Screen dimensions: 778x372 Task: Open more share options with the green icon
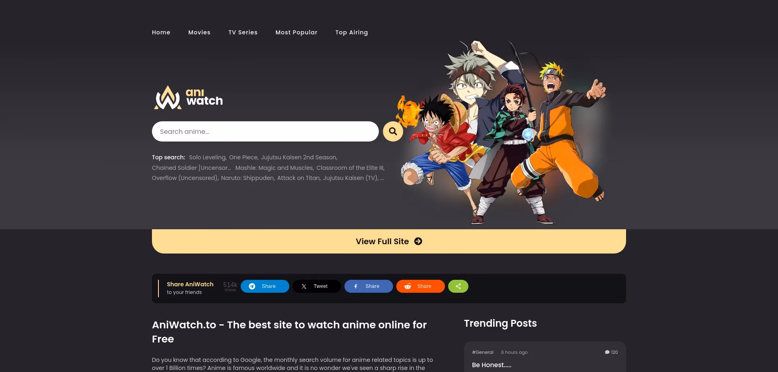(458, 286)
